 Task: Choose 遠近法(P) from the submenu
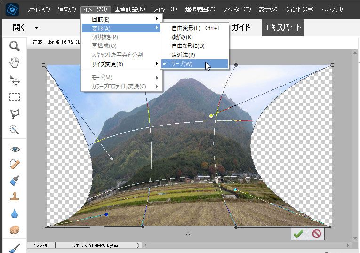coord(194,55)
